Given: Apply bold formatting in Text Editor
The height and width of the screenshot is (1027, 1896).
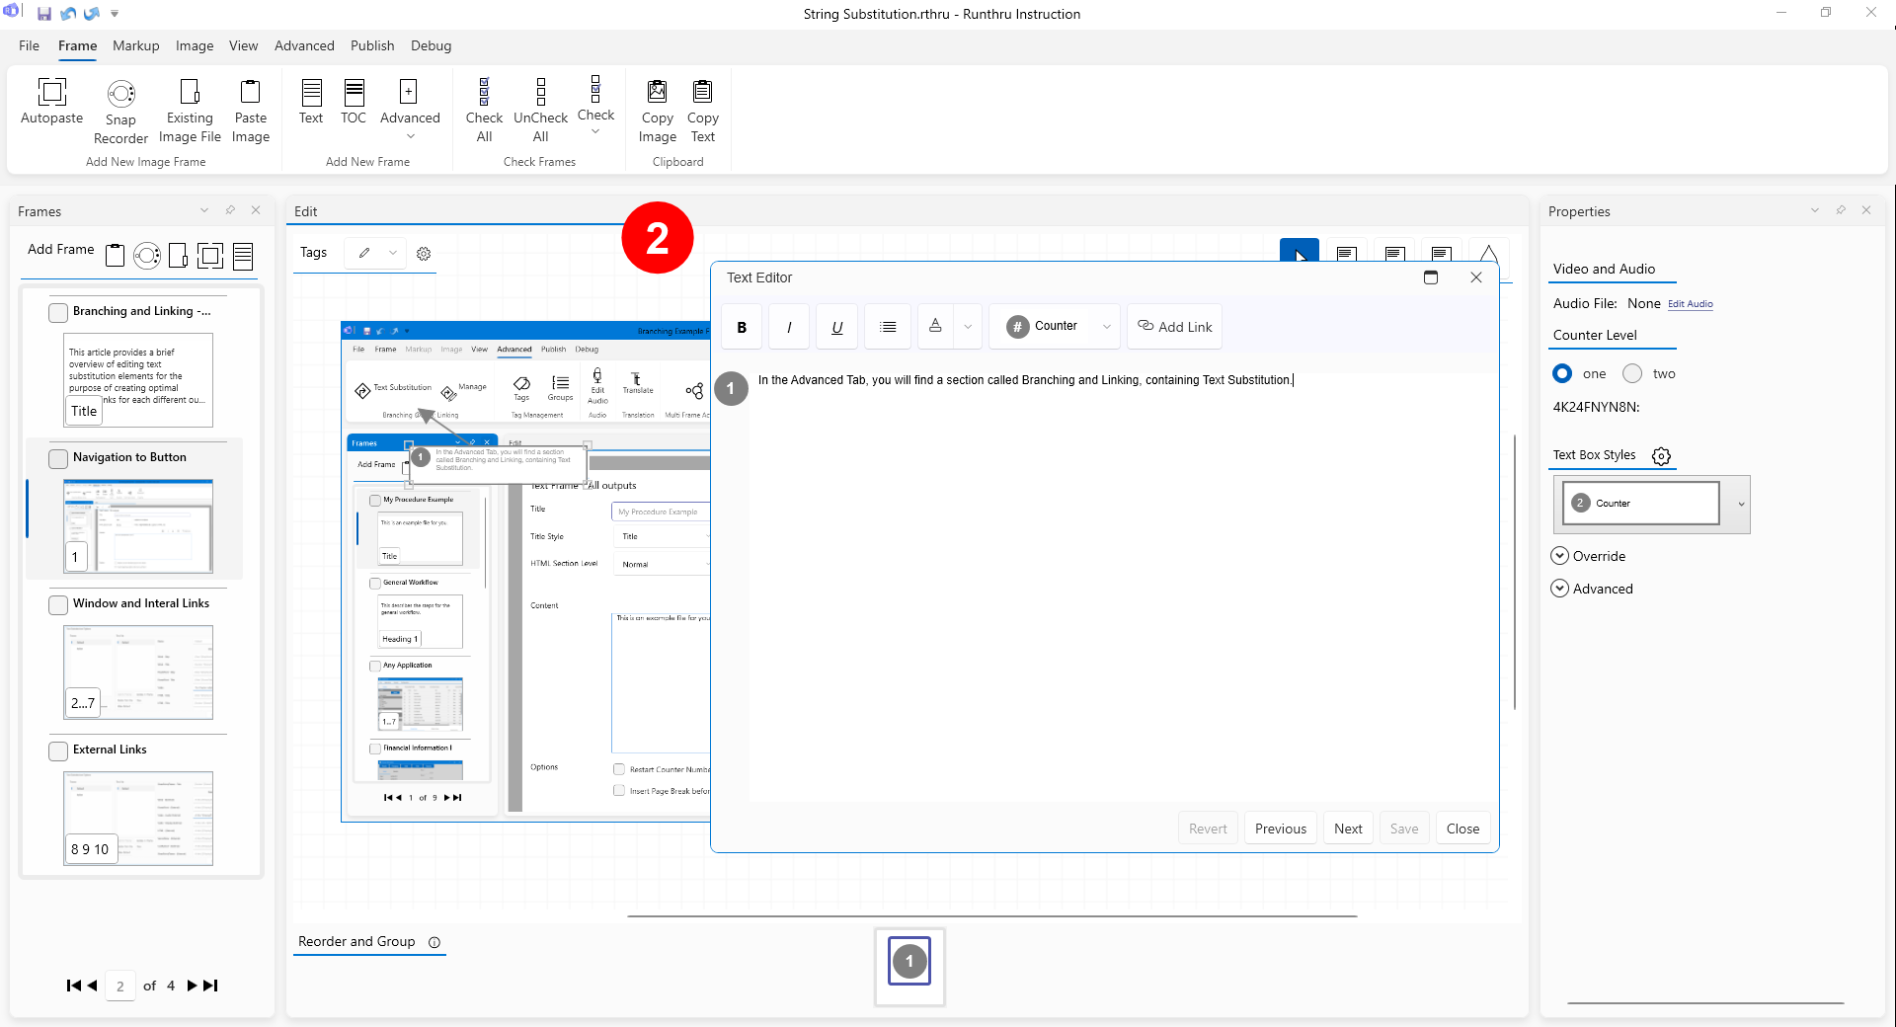Looking at the screenshot, I should pos(742,327).
